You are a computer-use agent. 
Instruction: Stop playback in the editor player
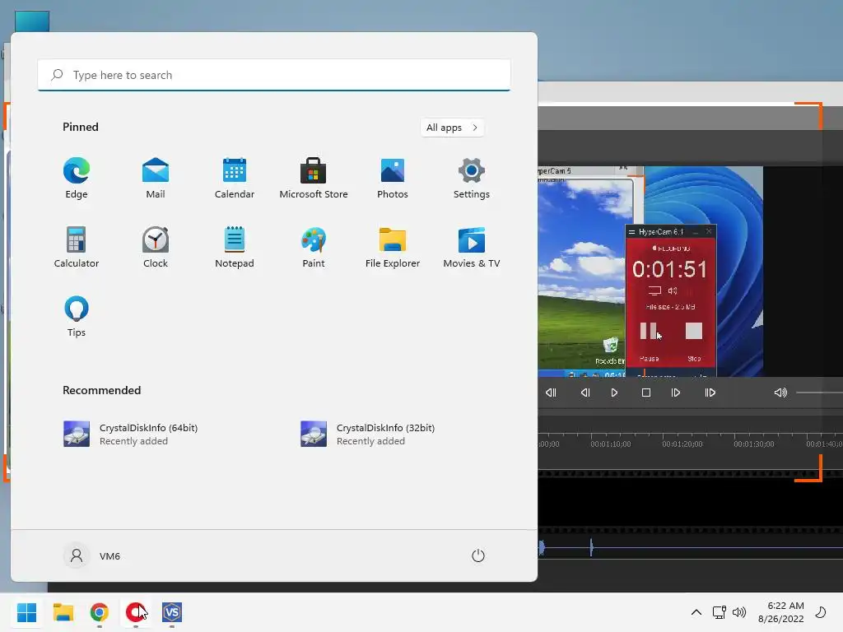tap(646, 393)
